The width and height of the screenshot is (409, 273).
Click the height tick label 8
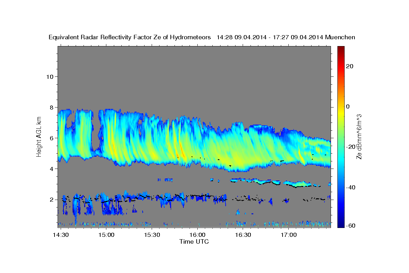pyautogui.click(x=52, y=107)
